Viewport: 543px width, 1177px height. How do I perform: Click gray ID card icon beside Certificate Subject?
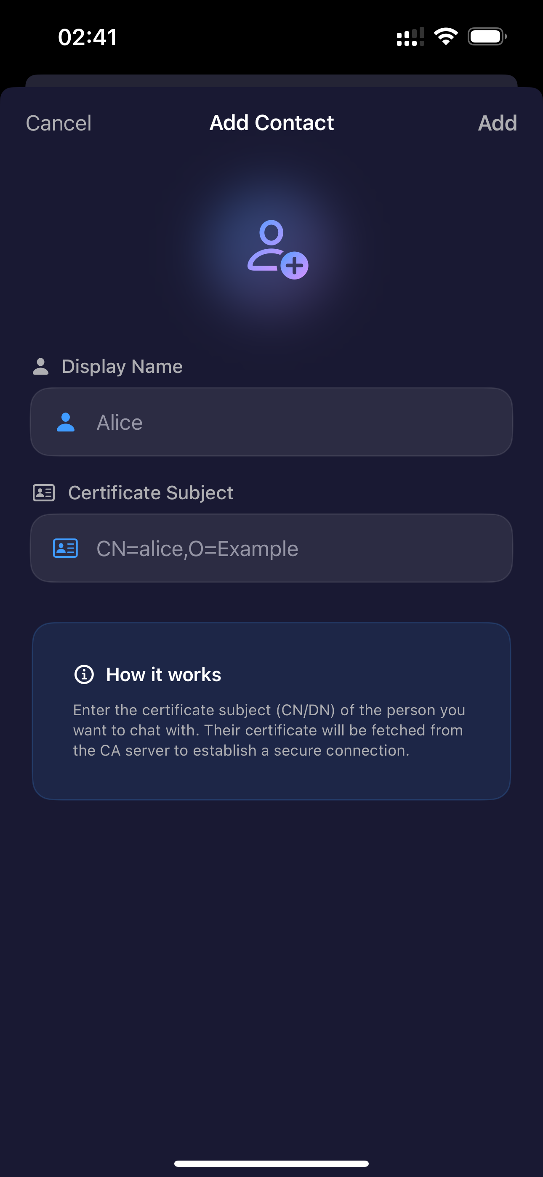pos(44,493)
